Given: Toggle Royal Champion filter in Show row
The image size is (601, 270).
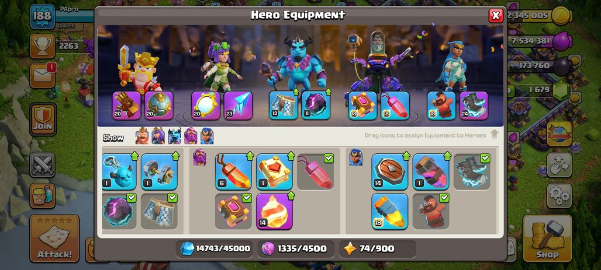Looking at the screenshot, I should click(207, 136).
